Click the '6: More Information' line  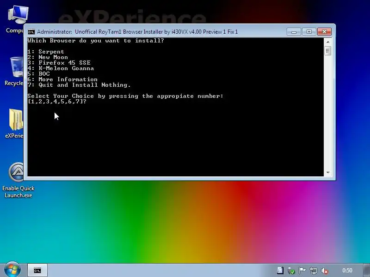[62, 79]
